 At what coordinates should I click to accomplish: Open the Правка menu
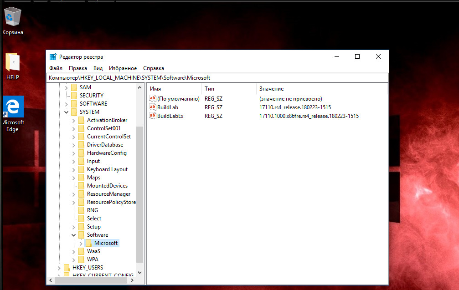pos(78,68)
